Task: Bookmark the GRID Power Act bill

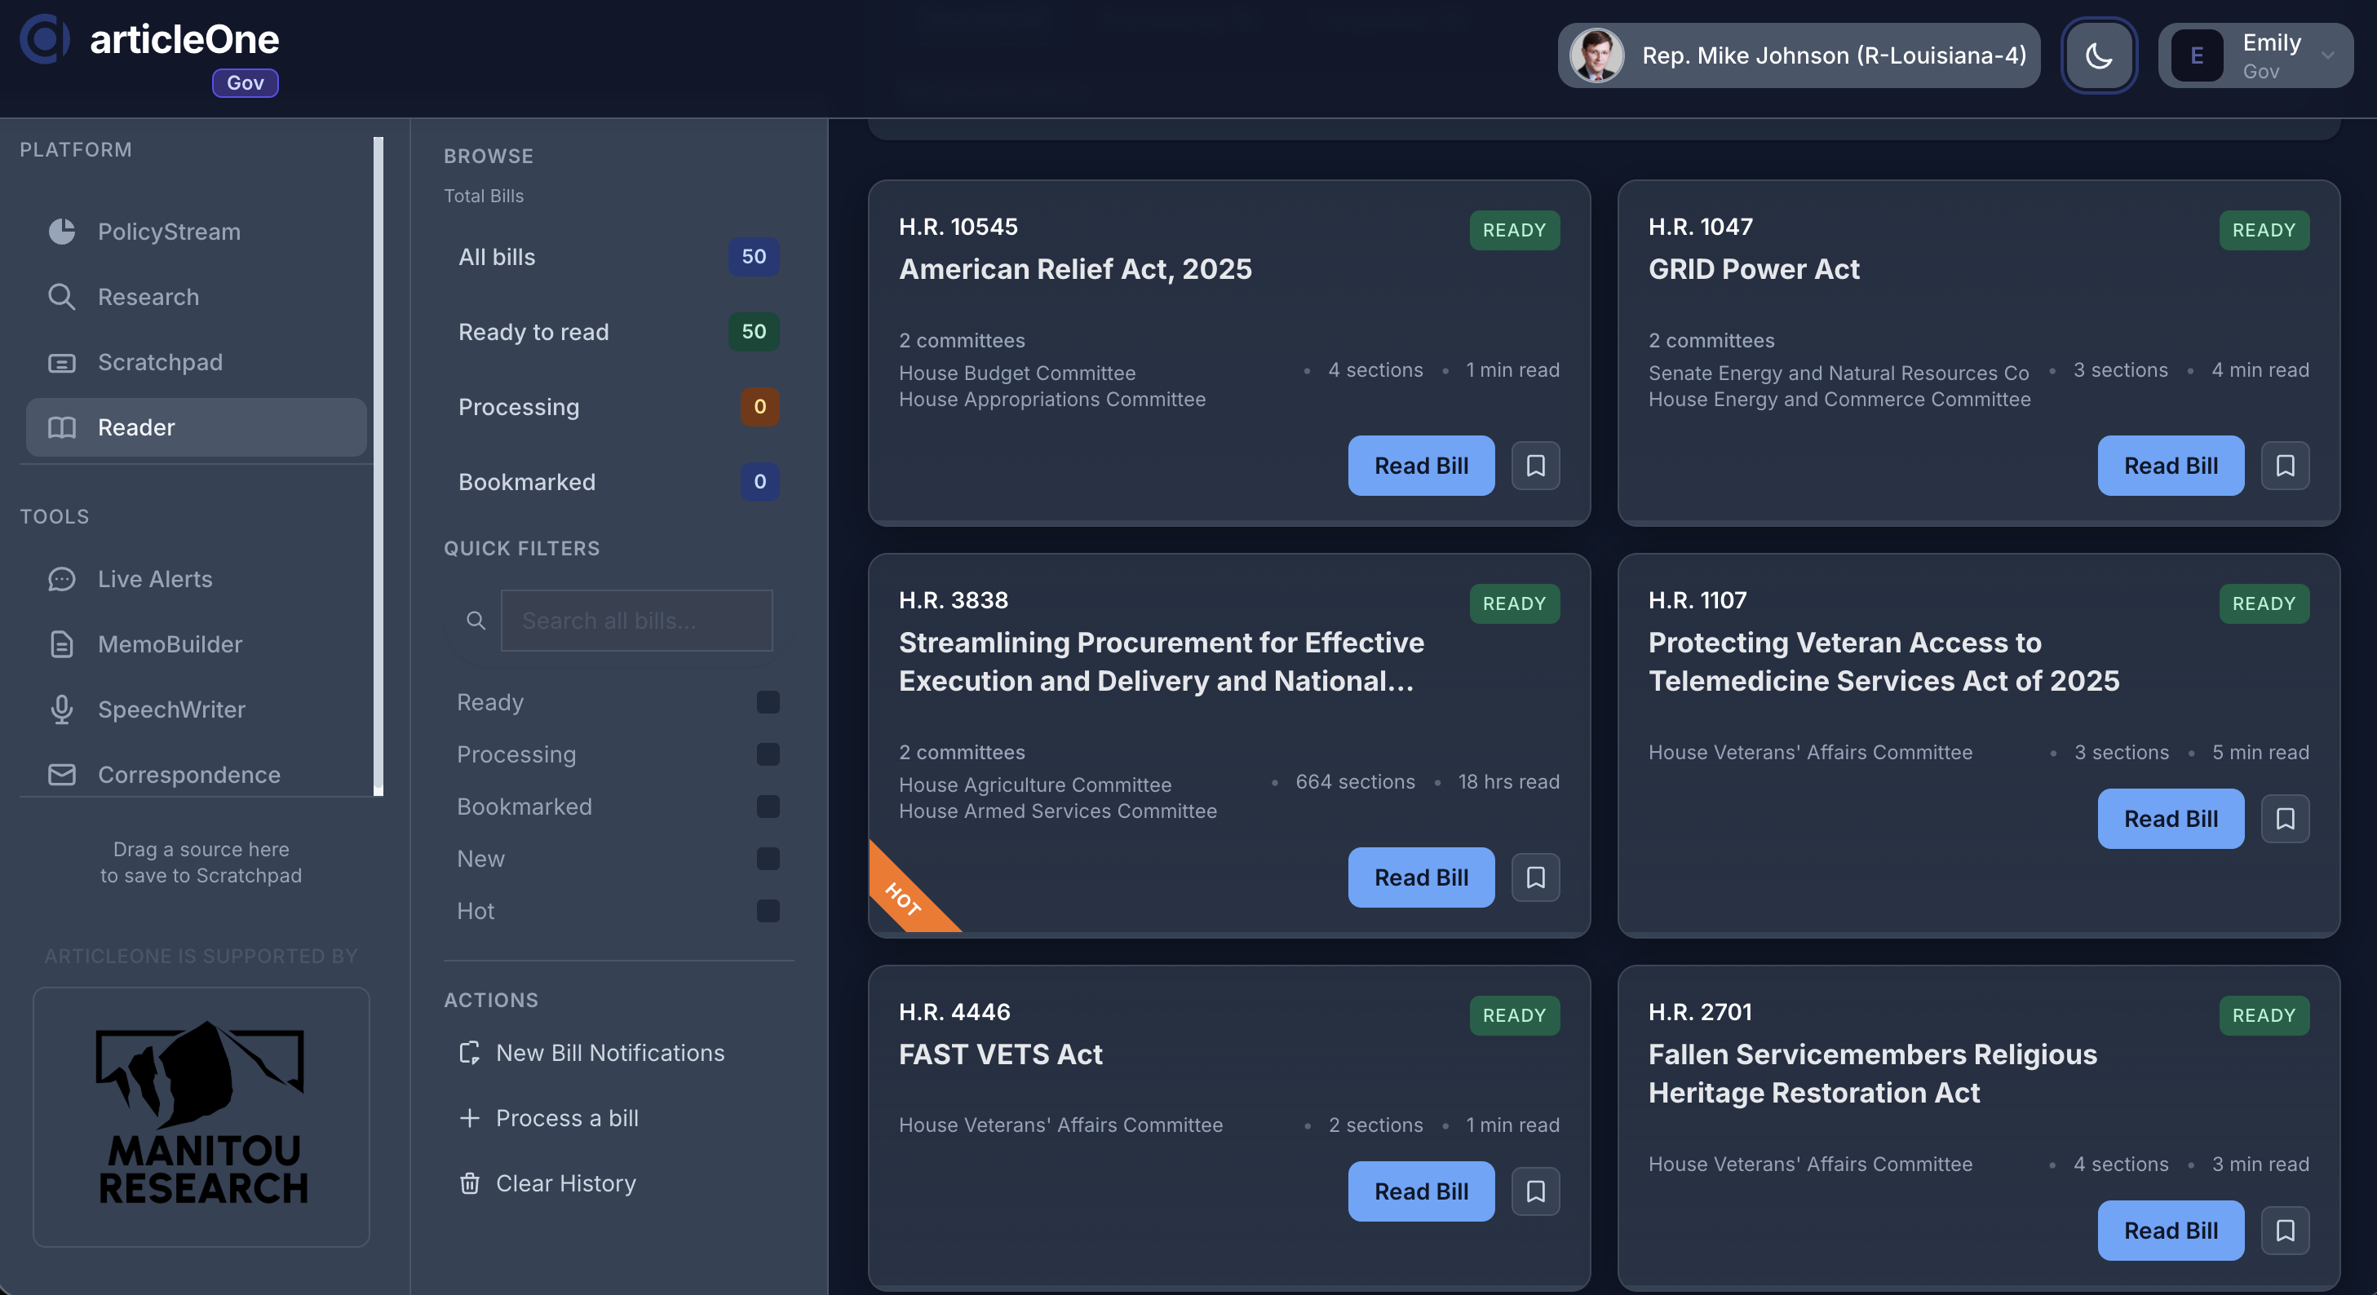Action: tap(2284, 466)
